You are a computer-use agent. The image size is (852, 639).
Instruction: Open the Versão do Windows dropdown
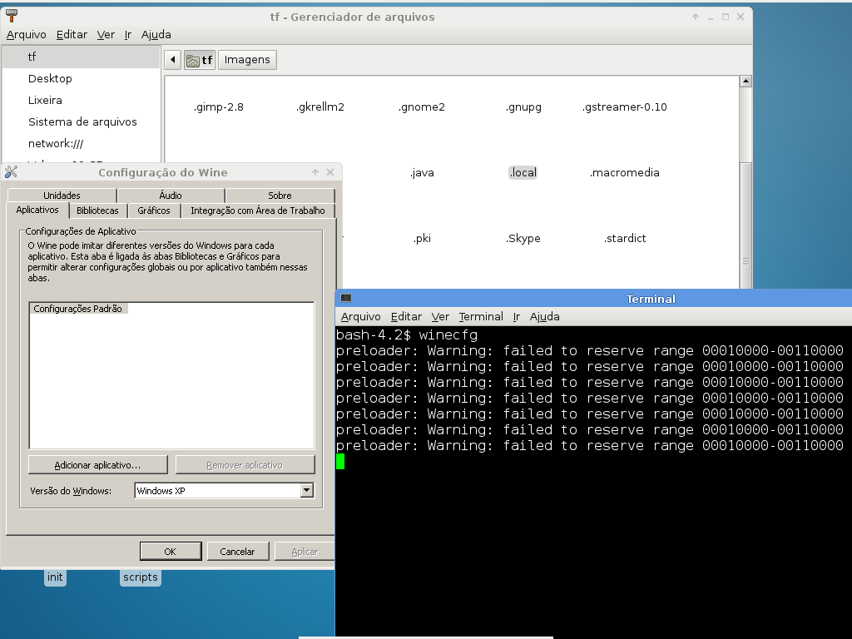click(x=306, y=491)
